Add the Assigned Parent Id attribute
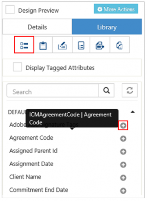This screenshot has height=201, width=147. coord(123,152)
